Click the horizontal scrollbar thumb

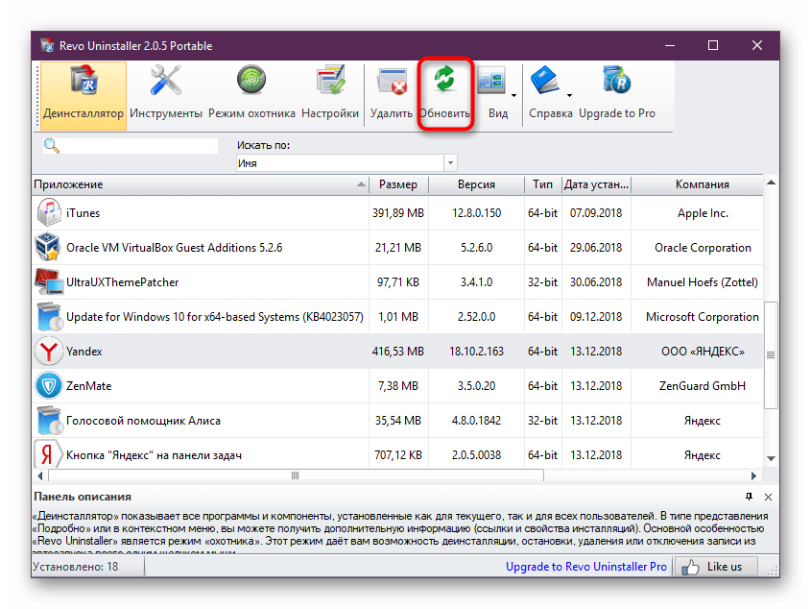click(x=296, y=475)
